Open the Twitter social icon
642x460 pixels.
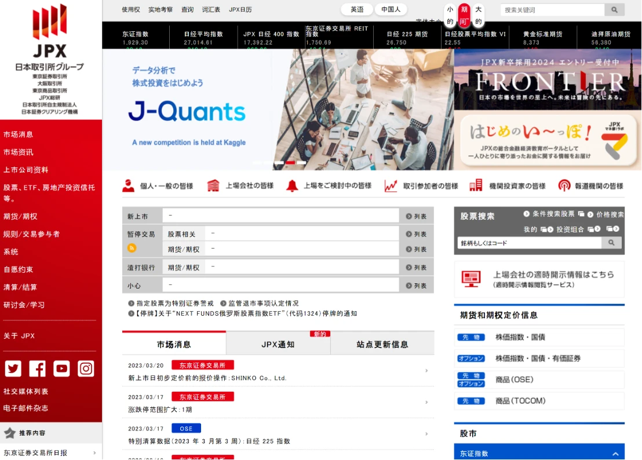13,368
